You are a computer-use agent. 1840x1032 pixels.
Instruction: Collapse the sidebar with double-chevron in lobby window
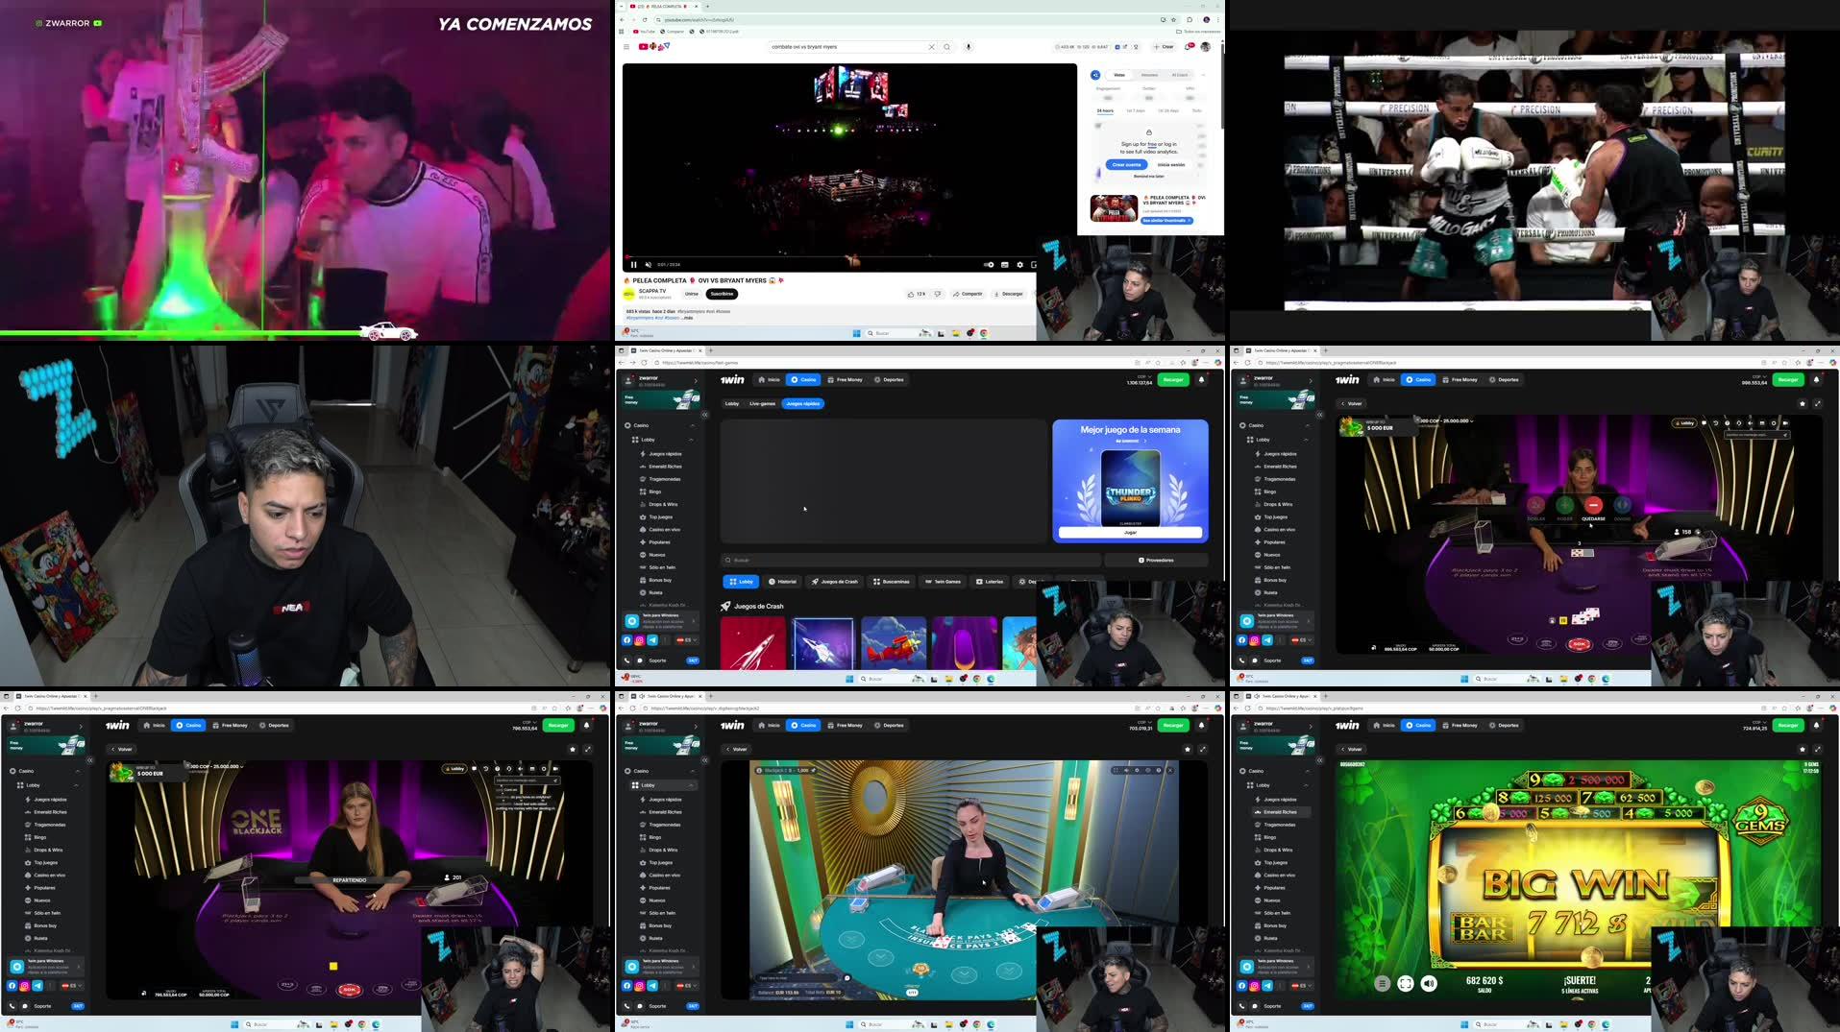(704, 415)
